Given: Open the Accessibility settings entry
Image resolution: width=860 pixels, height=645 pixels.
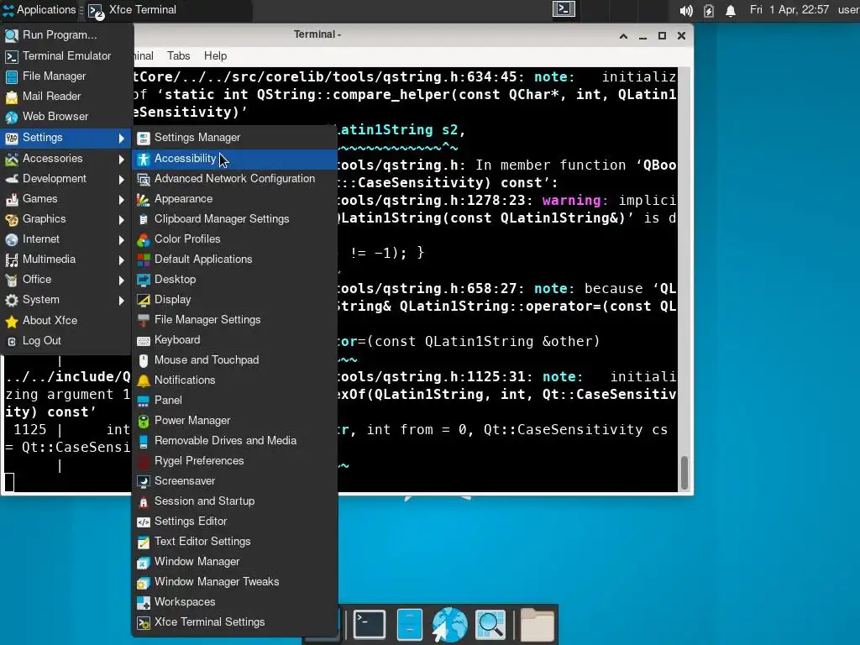Looking at the screenshot, I should [x=235, y=159].
